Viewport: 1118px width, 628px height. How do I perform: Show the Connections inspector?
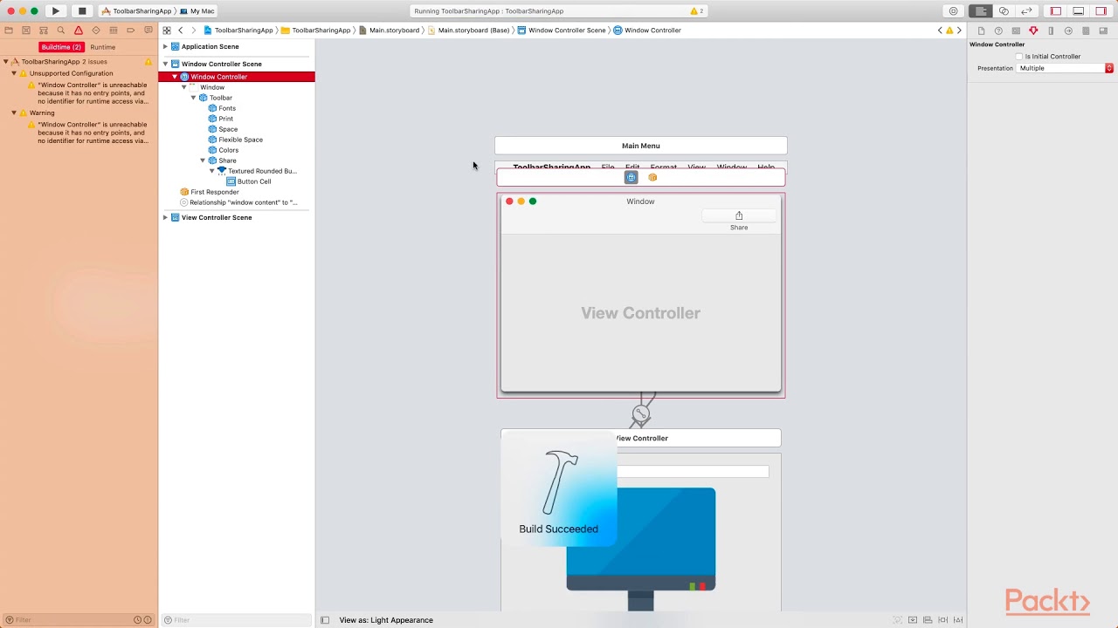pyautogui.click(x=1068, y=31)
